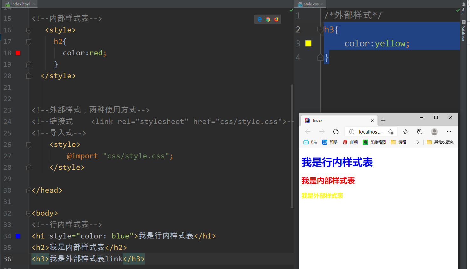Image resolution: width=470 pixels, height=269 pixels.
Task: Open a new browser tab with the plus
Action: pos(383,120)
